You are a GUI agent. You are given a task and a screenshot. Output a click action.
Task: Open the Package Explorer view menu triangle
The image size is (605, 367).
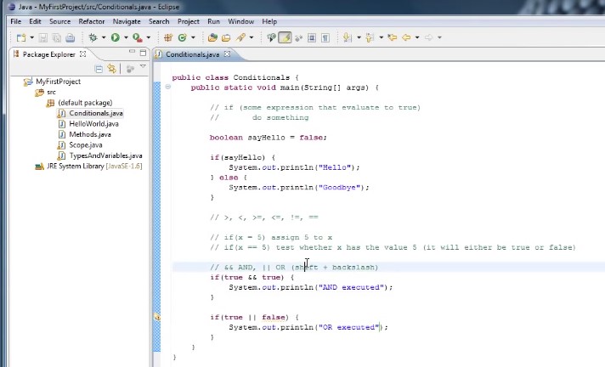(142, 67)
